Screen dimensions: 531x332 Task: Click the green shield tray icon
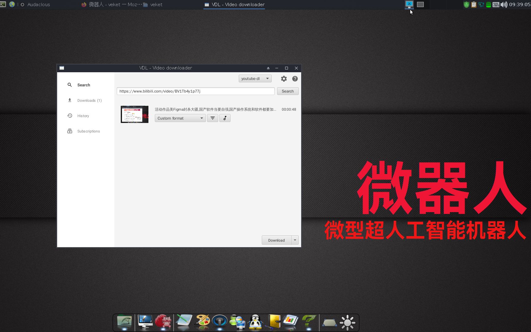pos(466,4)
